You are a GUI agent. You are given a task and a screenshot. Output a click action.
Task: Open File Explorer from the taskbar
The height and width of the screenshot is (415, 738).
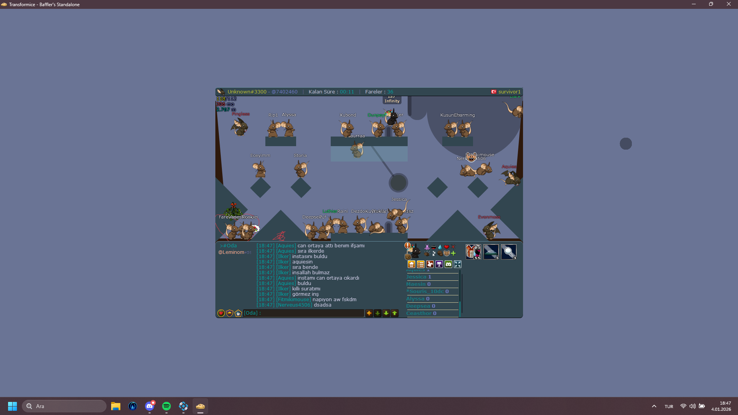click(x=116, y=406)
